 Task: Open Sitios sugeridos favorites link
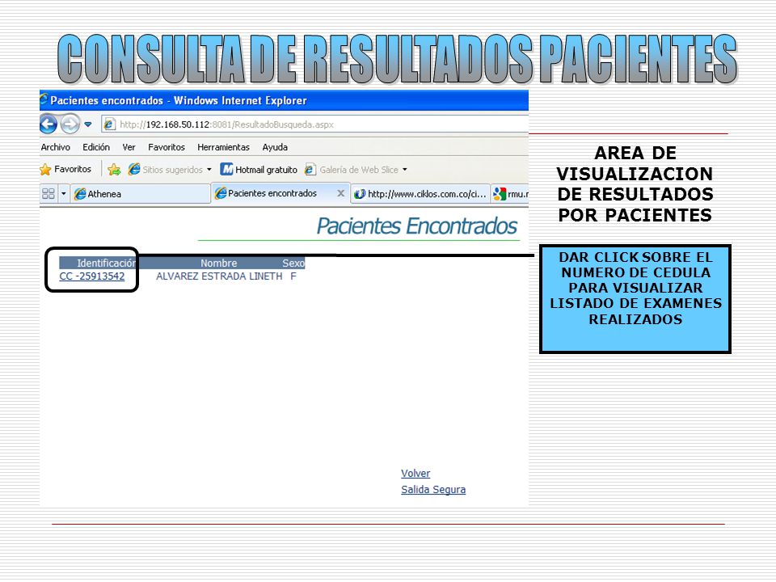coord(166,169)
